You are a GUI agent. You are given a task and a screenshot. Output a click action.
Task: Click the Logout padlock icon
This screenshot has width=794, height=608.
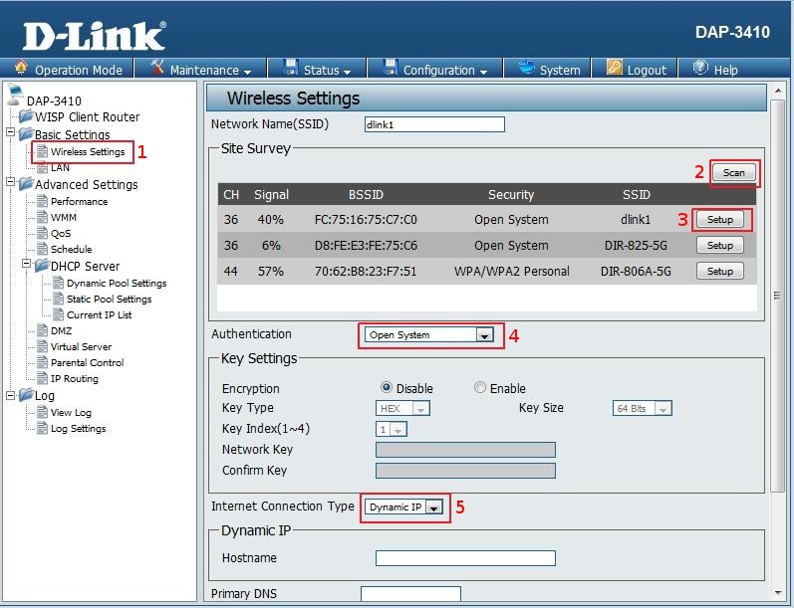point(613,69)
